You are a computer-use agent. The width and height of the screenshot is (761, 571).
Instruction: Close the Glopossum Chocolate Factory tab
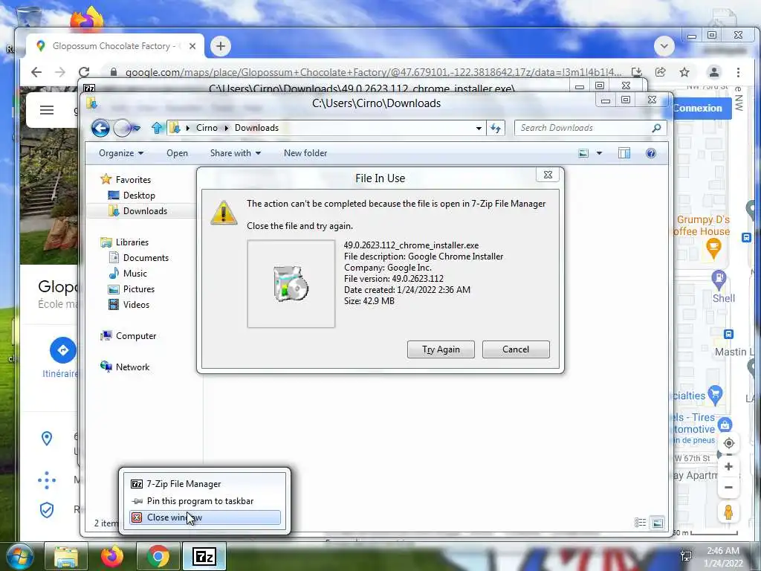click(192, 46)
